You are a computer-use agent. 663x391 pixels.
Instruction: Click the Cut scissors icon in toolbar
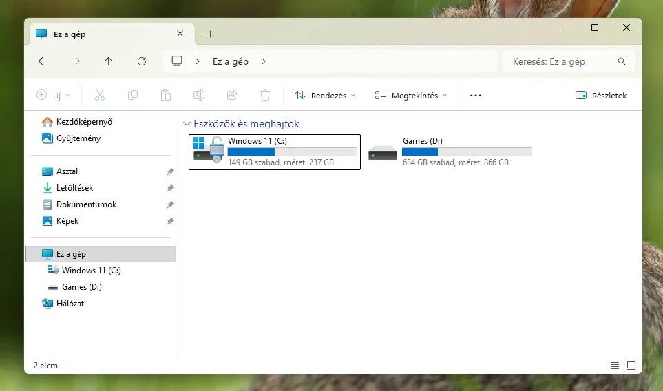coord(99,96)
